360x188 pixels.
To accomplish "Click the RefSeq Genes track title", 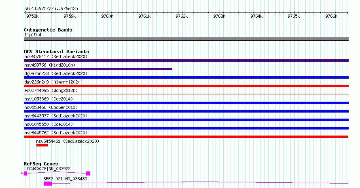I will point(41,164).
